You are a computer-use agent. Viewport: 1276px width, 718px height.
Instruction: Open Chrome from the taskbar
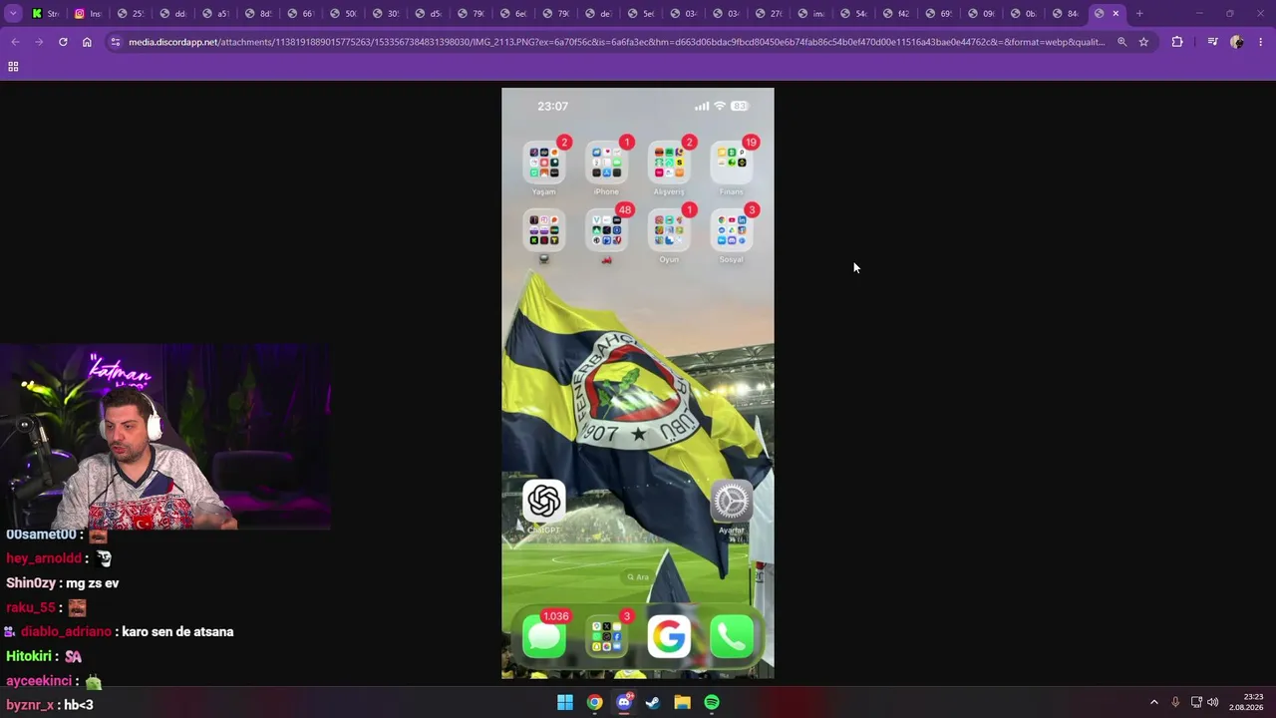click(x=594, y=702)
